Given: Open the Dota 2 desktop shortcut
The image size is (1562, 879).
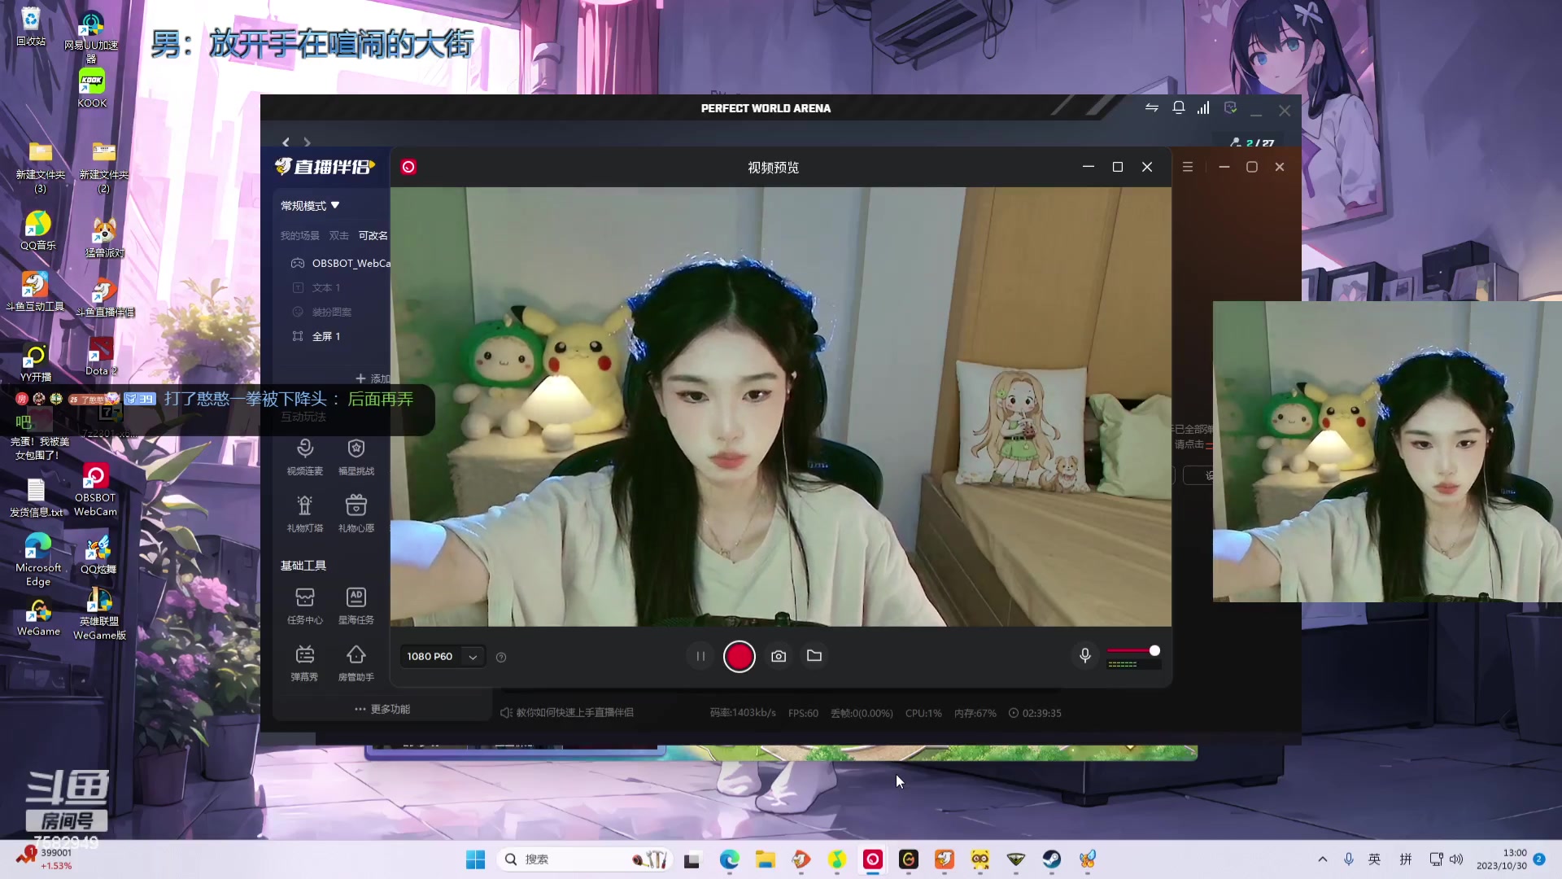Looking at the screenshot, I should (x=102, y=356).
